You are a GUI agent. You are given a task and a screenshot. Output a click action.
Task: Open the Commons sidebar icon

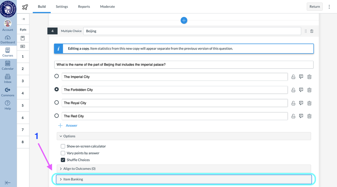click(x=8, y=91)
